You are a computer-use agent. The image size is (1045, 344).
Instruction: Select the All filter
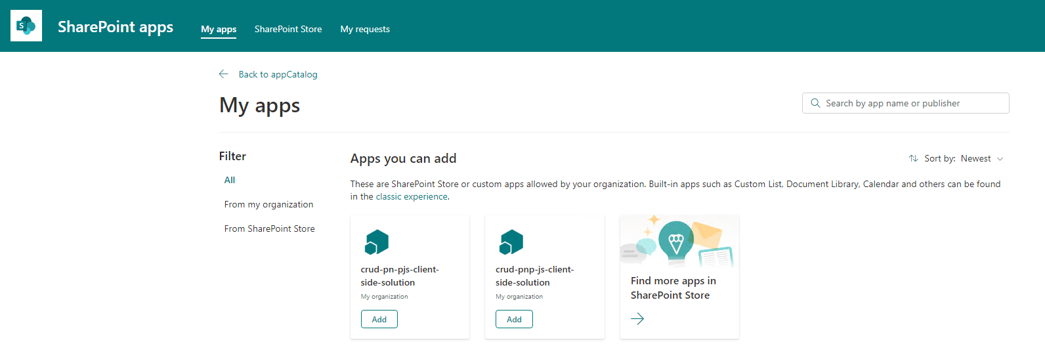[x=230, y=180]
